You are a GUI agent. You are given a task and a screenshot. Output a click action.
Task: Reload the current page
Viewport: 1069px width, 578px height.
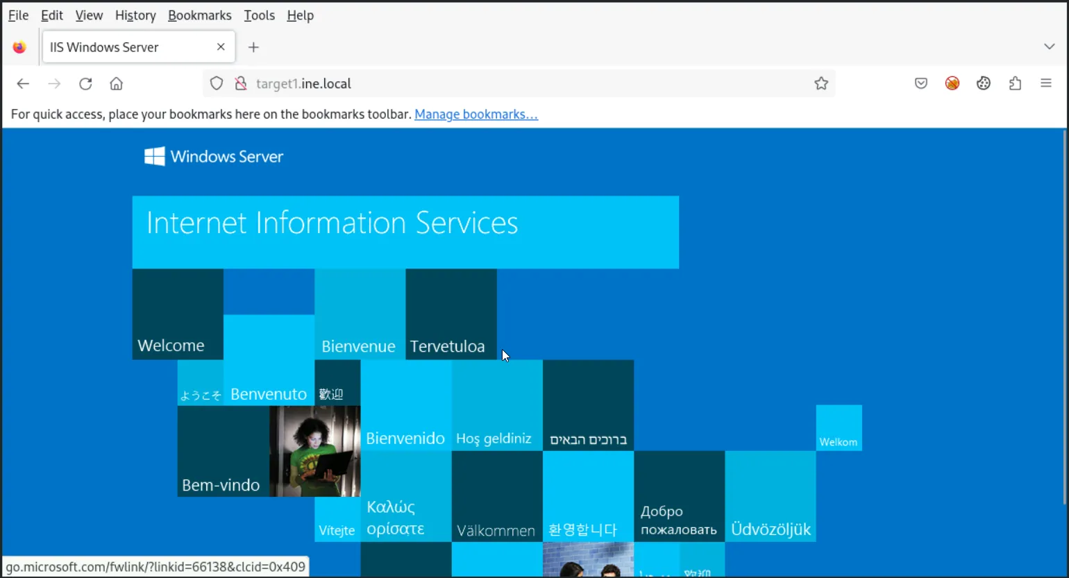coord(85,84)
